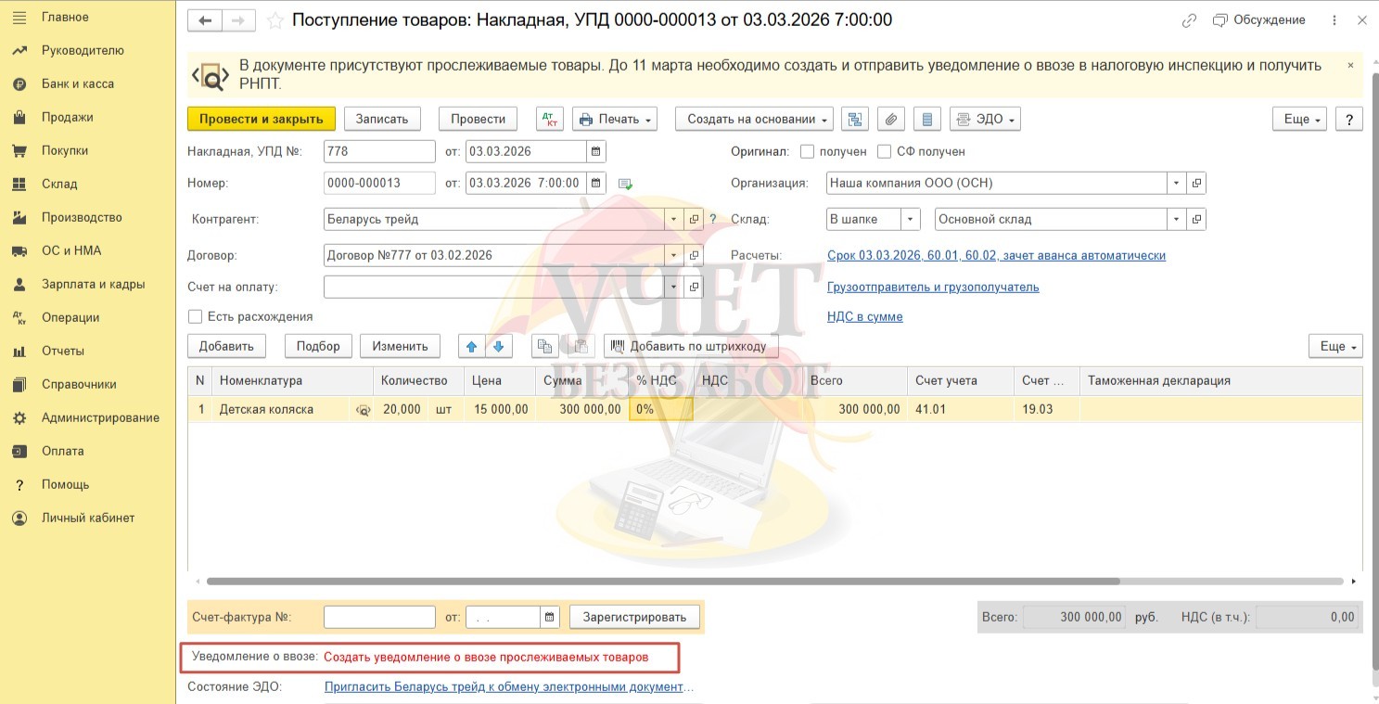Navigate back with the left arrow button
Viewport: 1379px width, 704px height.
(205, 20)
